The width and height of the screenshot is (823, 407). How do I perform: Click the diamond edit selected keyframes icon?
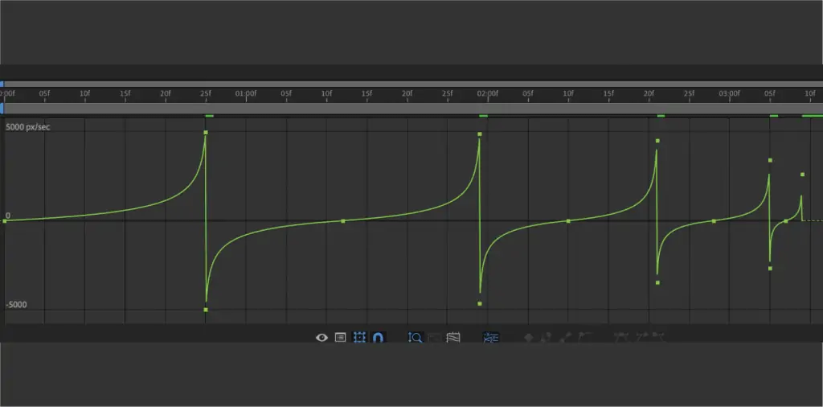coord(529,338)
